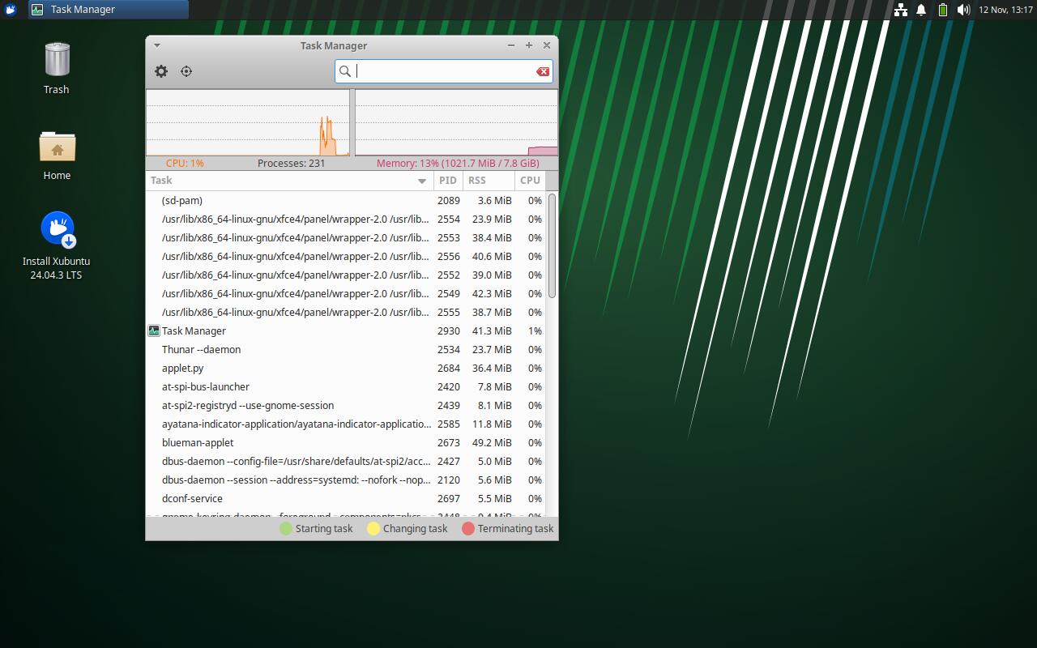Image resolution: width=1037 pixels, height=648 pixels.
Task: Select wrapper-2.0 process with PID 2549
Action: click(347, 293)
